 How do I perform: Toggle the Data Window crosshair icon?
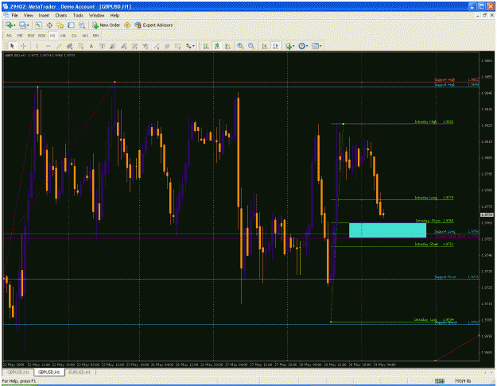(49, 25)
